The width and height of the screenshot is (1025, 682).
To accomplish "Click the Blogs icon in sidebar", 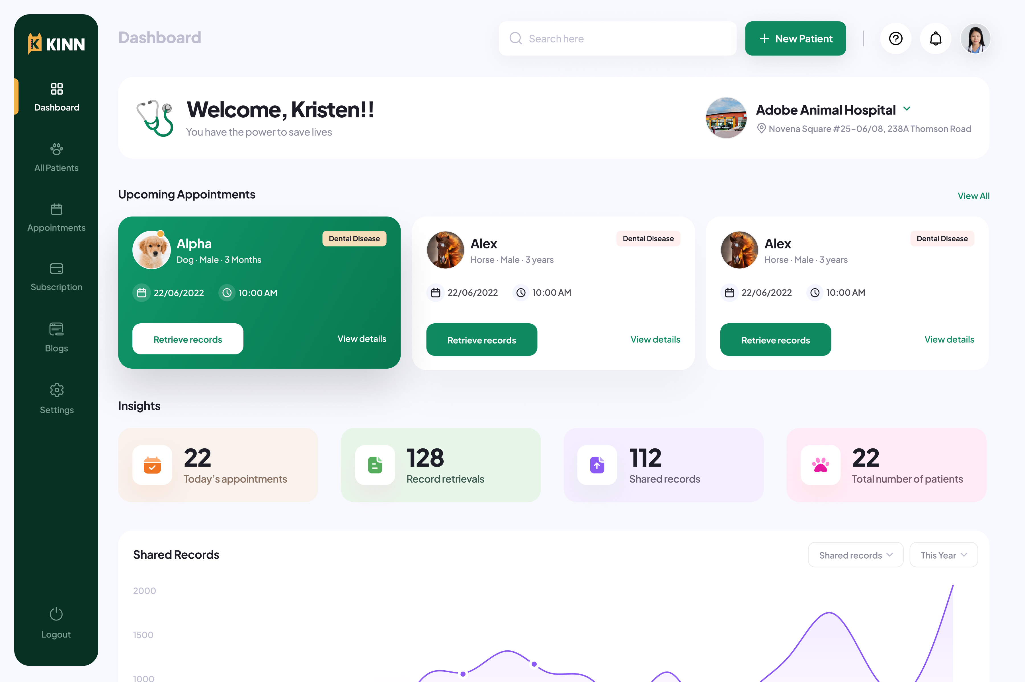I will 56,329.
